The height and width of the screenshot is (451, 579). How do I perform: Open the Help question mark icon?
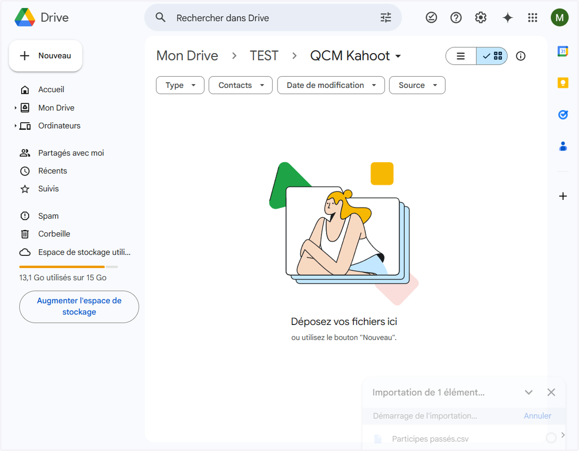pyautogui.click(x=456, y=18)
